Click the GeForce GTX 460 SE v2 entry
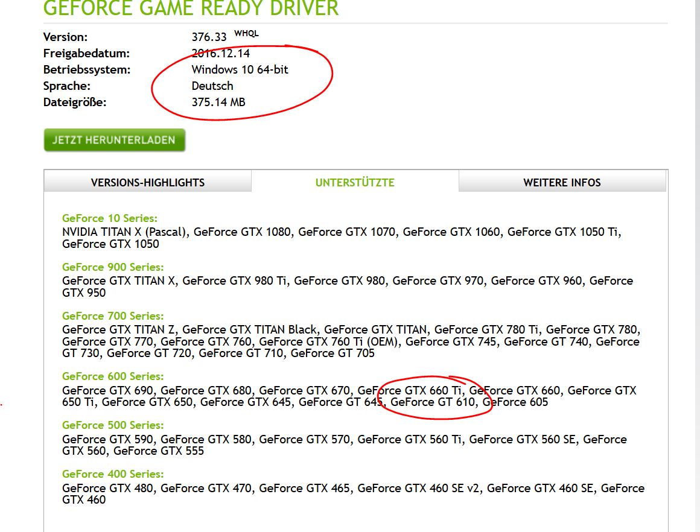This screenshot has width=700, height=532. tap(418, 488)
